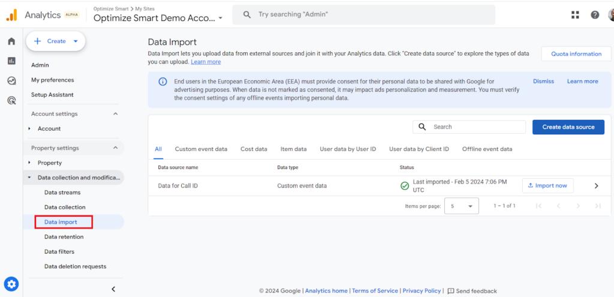This screenshot has width=614, height=297.
Task: Open Data deletion requests in the sidebar
Action: [75, 266]
